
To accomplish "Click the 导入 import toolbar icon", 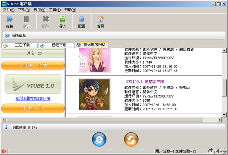I will 63,19.
